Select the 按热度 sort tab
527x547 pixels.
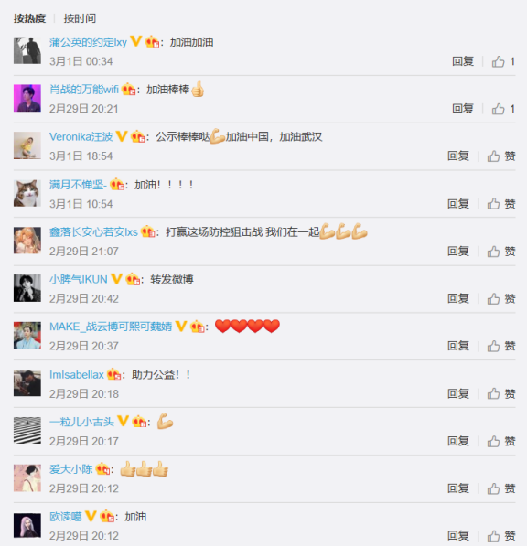coord(29,18)
